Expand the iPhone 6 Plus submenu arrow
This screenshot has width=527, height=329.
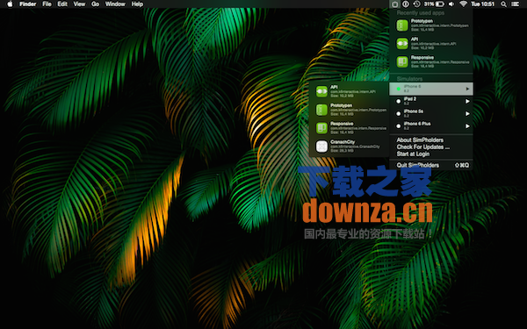click(x=467, y=126)
